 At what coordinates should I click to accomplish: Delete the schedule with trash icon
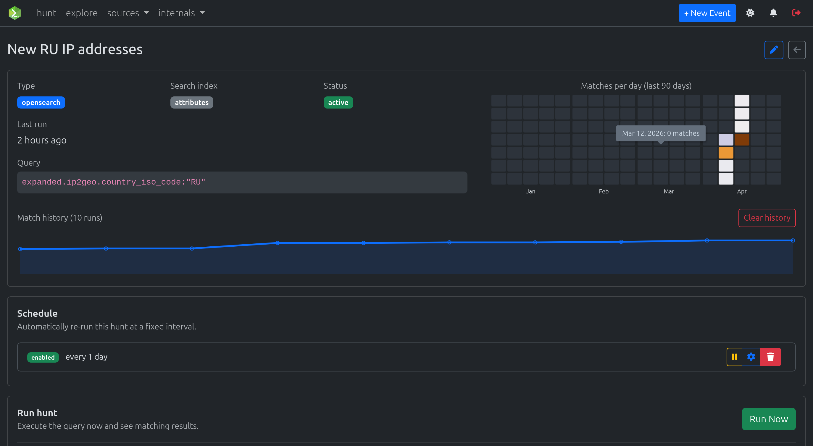[x=770, y=357]
